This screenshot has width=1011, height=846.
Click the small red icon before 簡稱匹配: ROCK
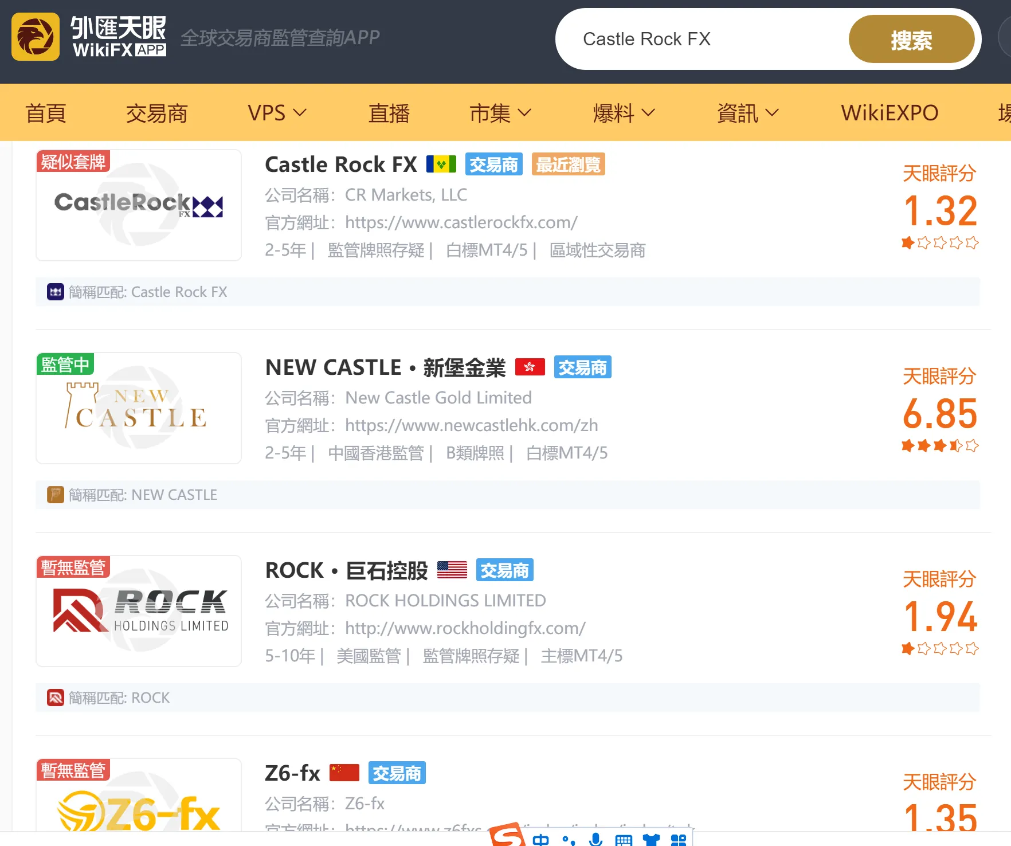[x=56, y=698]
